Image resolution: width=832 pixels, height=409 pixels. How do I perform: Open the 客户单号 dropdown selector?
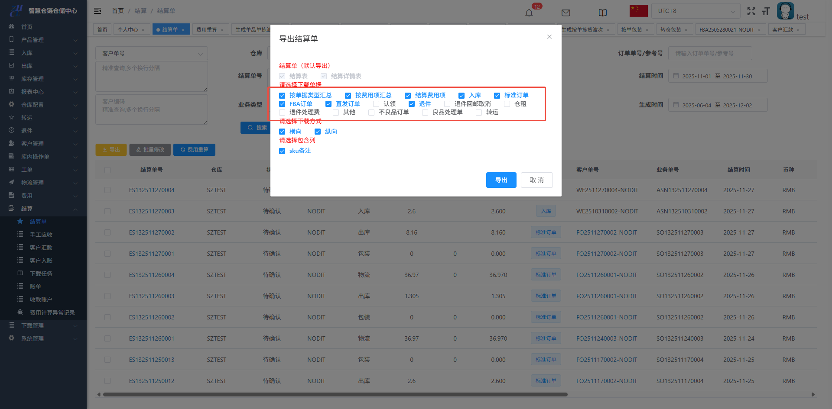[x=151, y=53]
